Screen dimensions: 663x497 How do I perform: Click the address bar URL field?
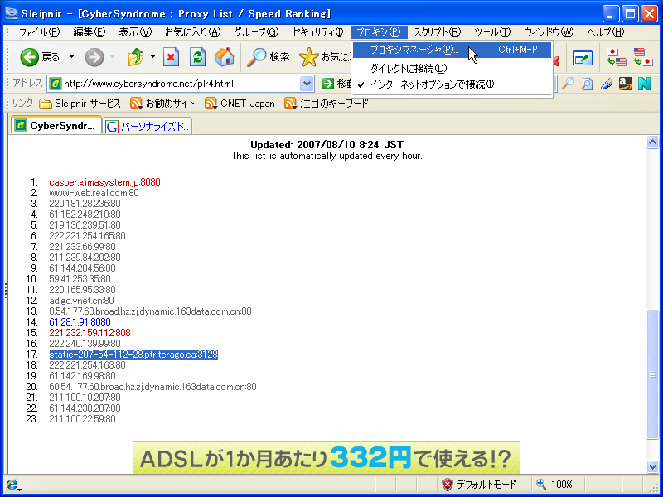pyautogui.click(x=180, y=84)
